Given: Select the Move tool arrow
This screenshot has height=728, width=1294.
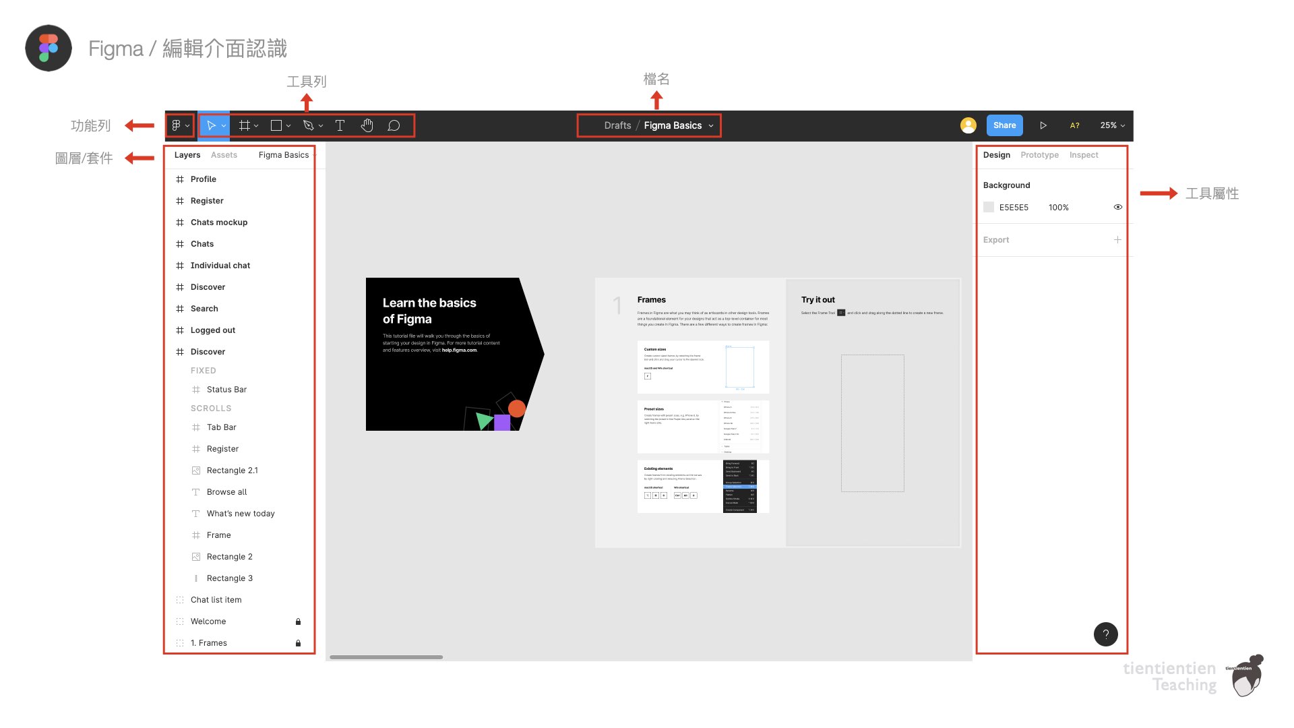Looking at the screenshot, I should tap(211, 125).
